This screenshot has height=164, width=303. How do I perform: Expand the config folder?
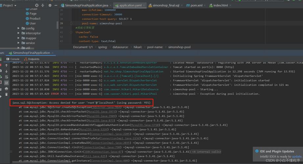click(19, 29)
